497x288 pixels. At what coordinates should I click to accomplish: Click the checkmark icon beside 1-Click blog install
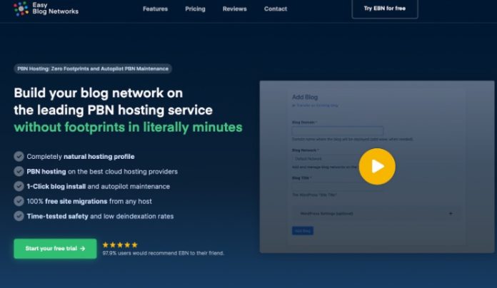point(19,186)
